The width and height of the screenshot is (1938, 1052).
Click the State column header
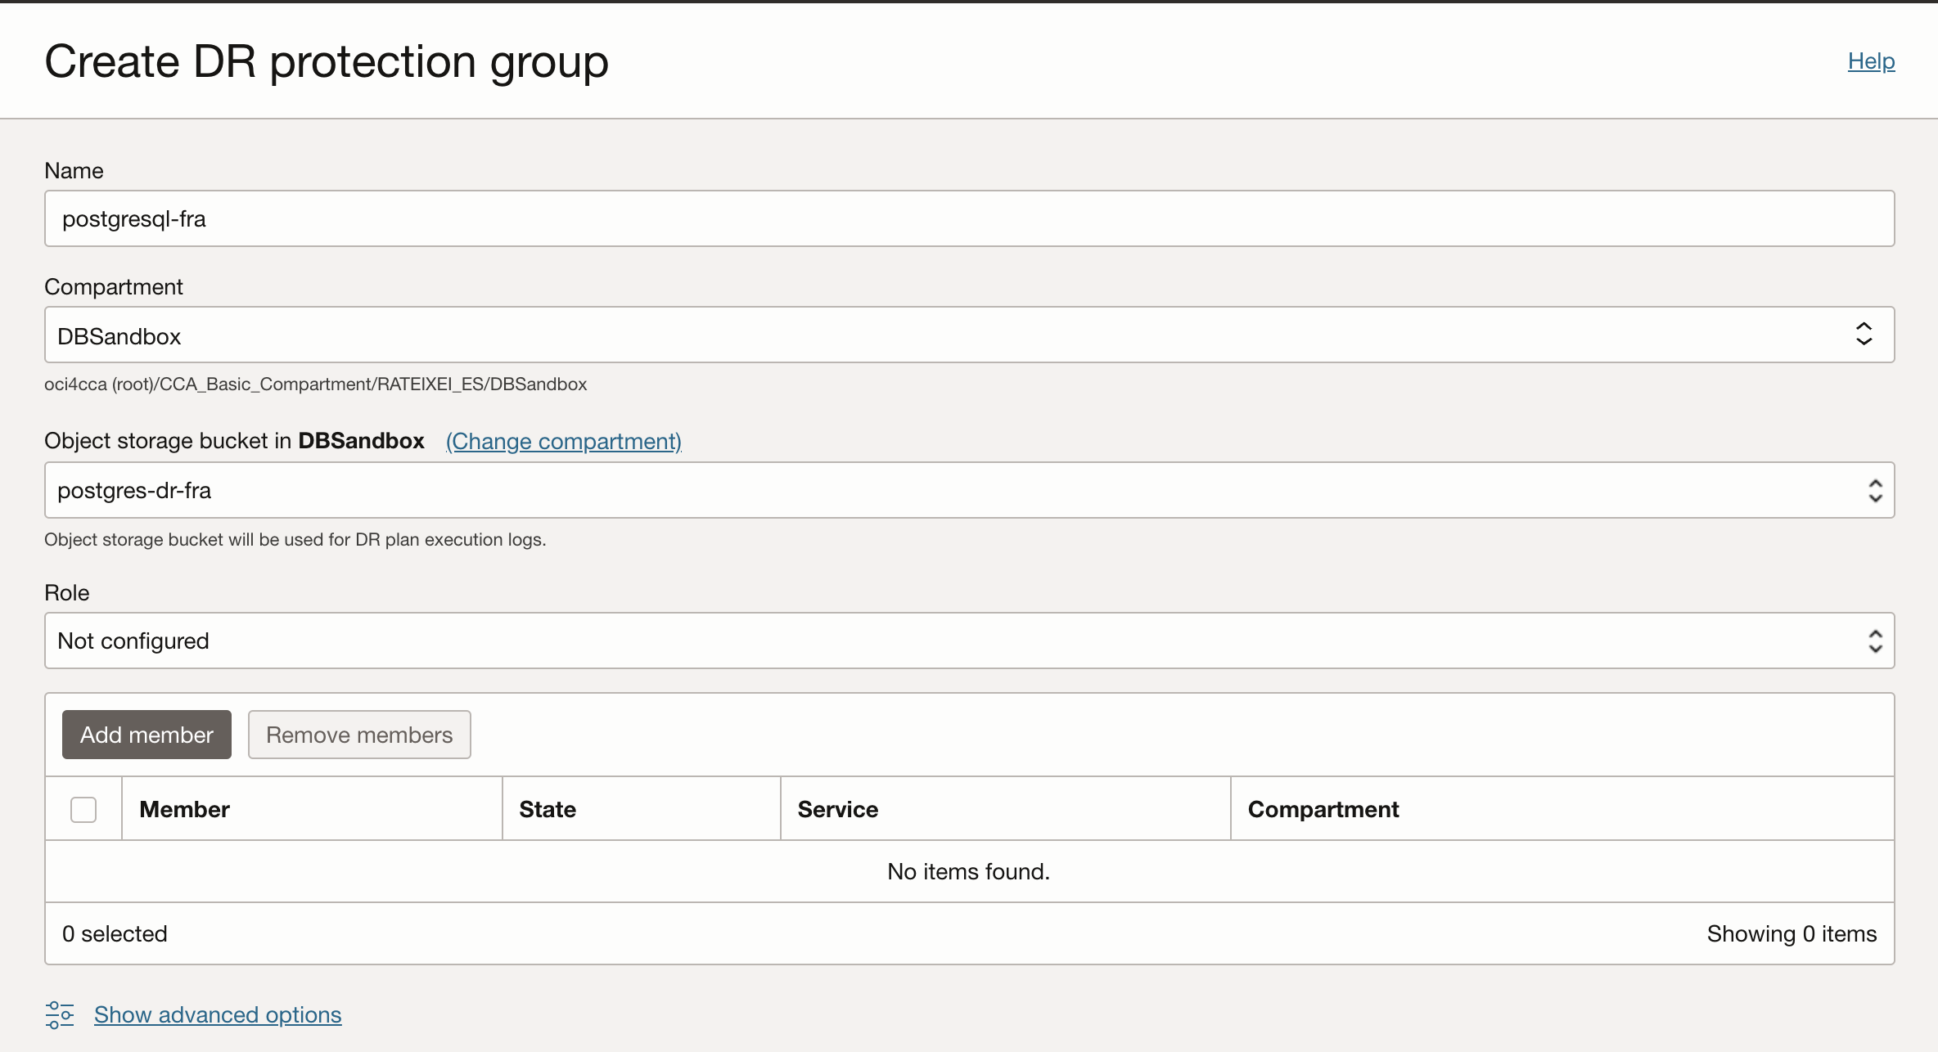point(548,810)
